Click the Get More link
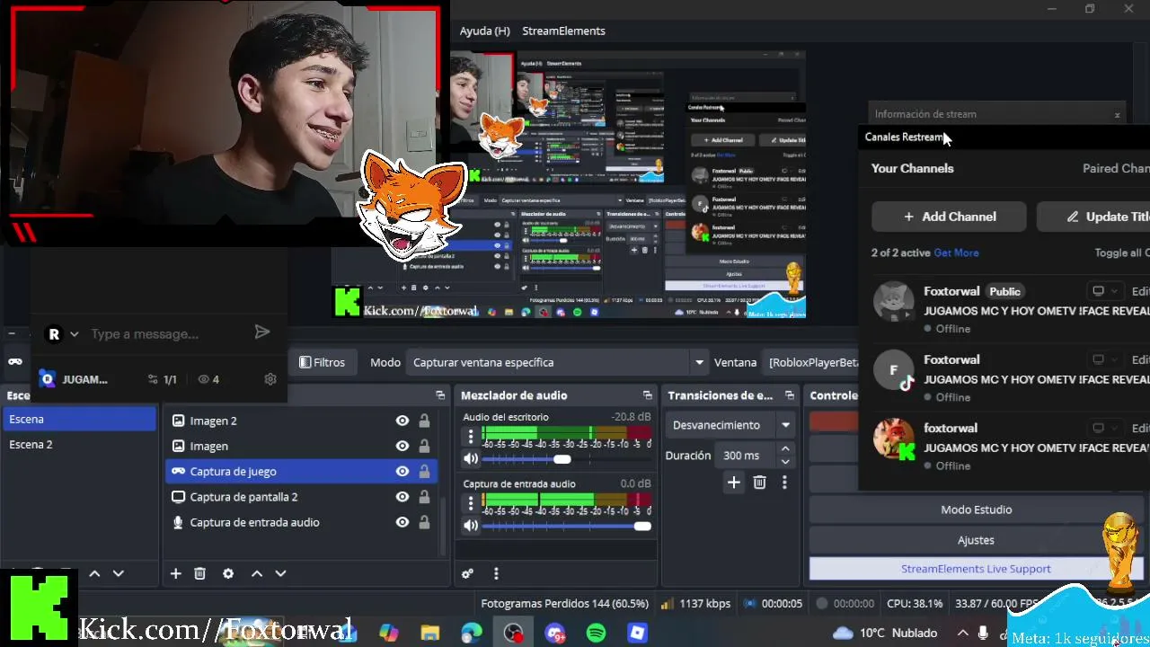 [956, 253]
